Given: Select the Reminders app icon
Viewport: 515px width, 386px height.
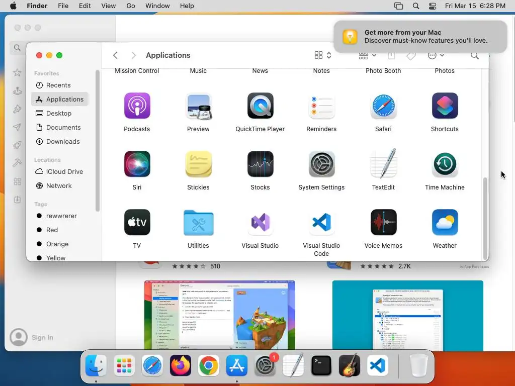Looking at the screenshot, I should tap(321, 106).
